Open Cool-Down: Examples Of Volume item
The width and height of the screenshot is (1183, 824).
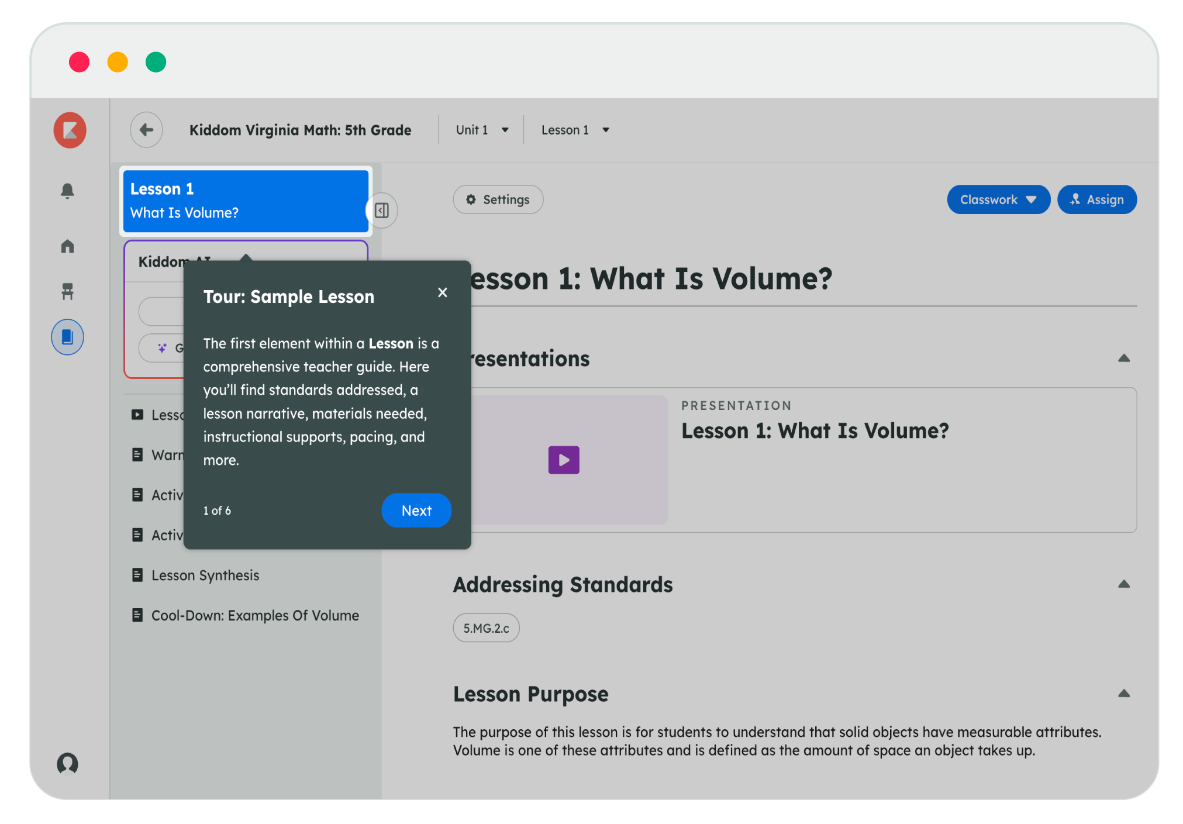255,616
